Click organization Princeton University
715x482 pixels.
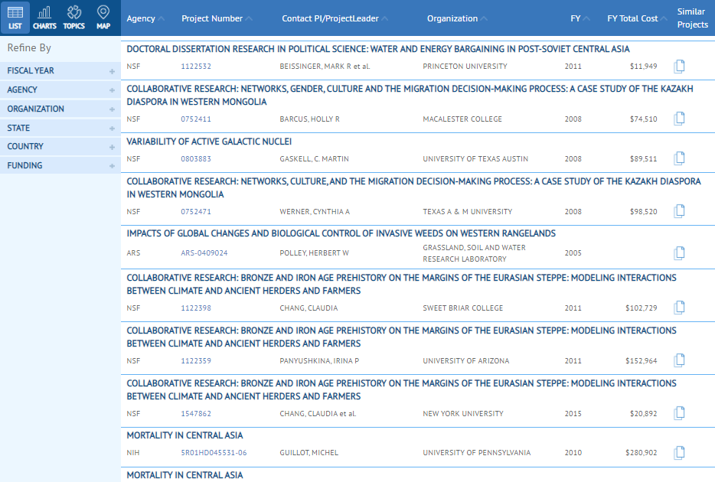pyautogui.click(x=465, y=67)
